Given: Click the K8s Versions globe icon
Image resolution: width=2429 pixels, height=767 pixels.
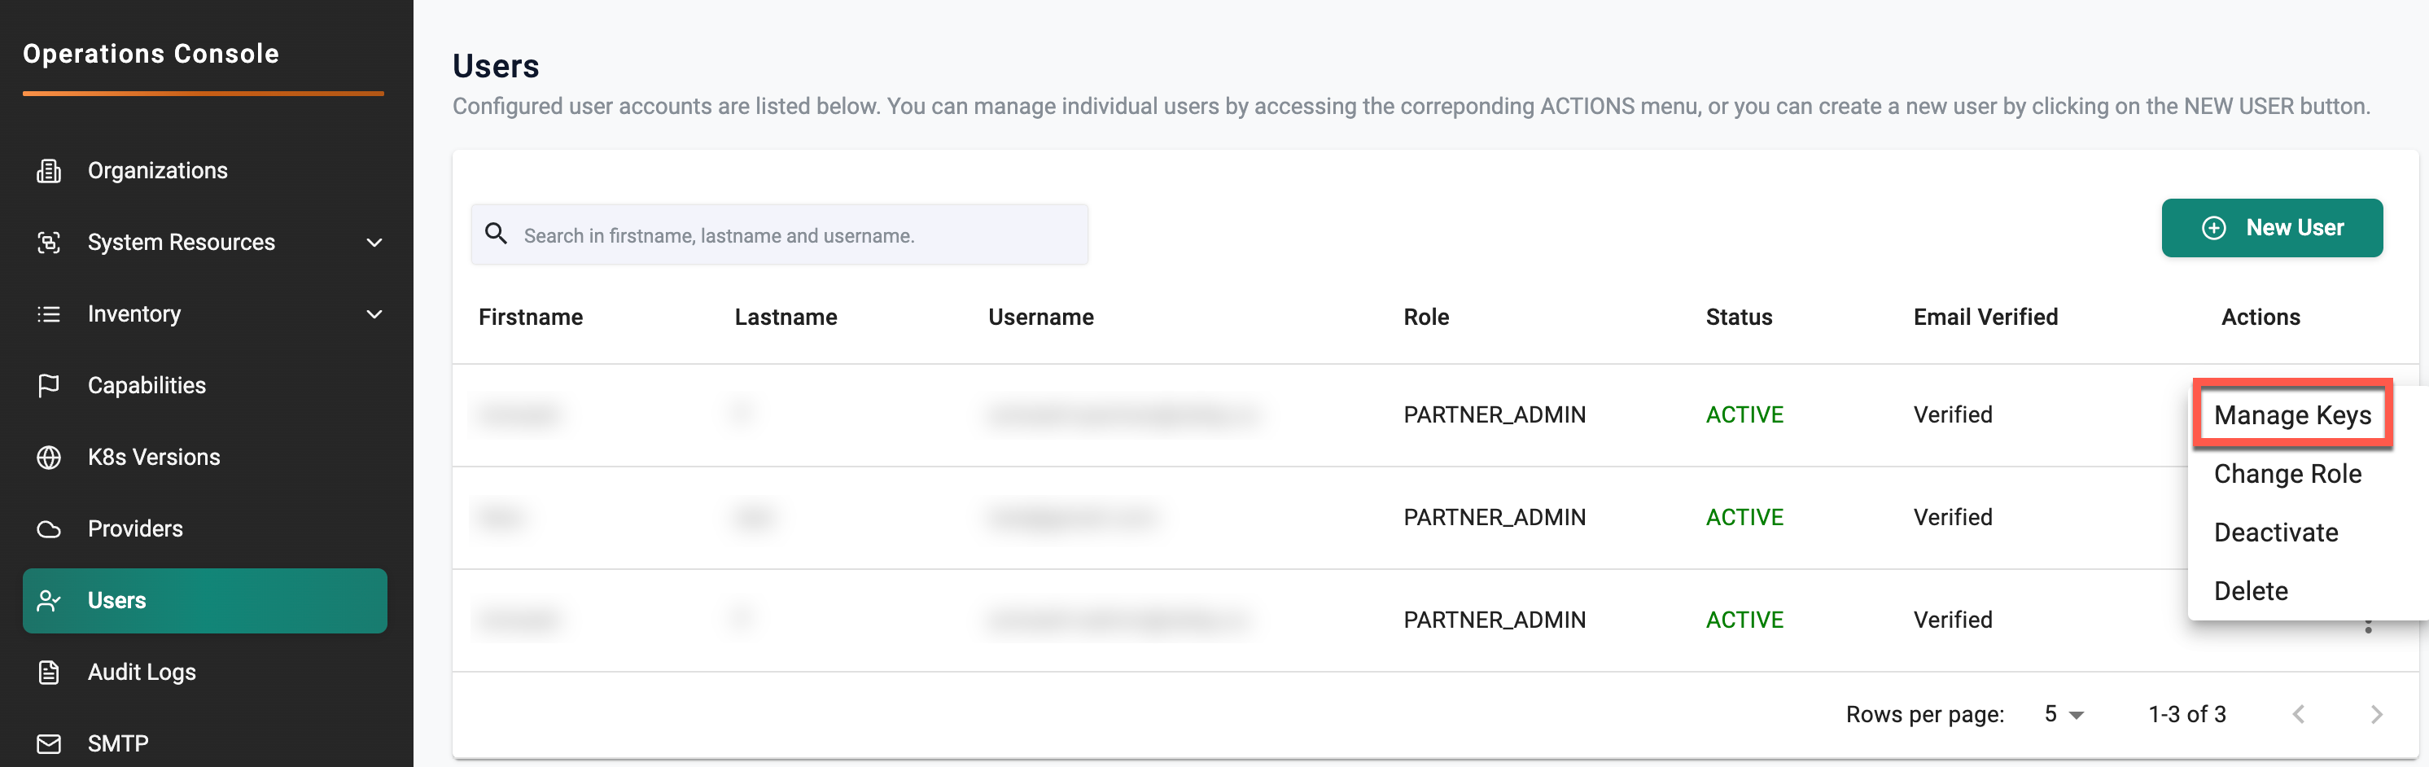Looking at the screenshot, I should coord(48,458).
